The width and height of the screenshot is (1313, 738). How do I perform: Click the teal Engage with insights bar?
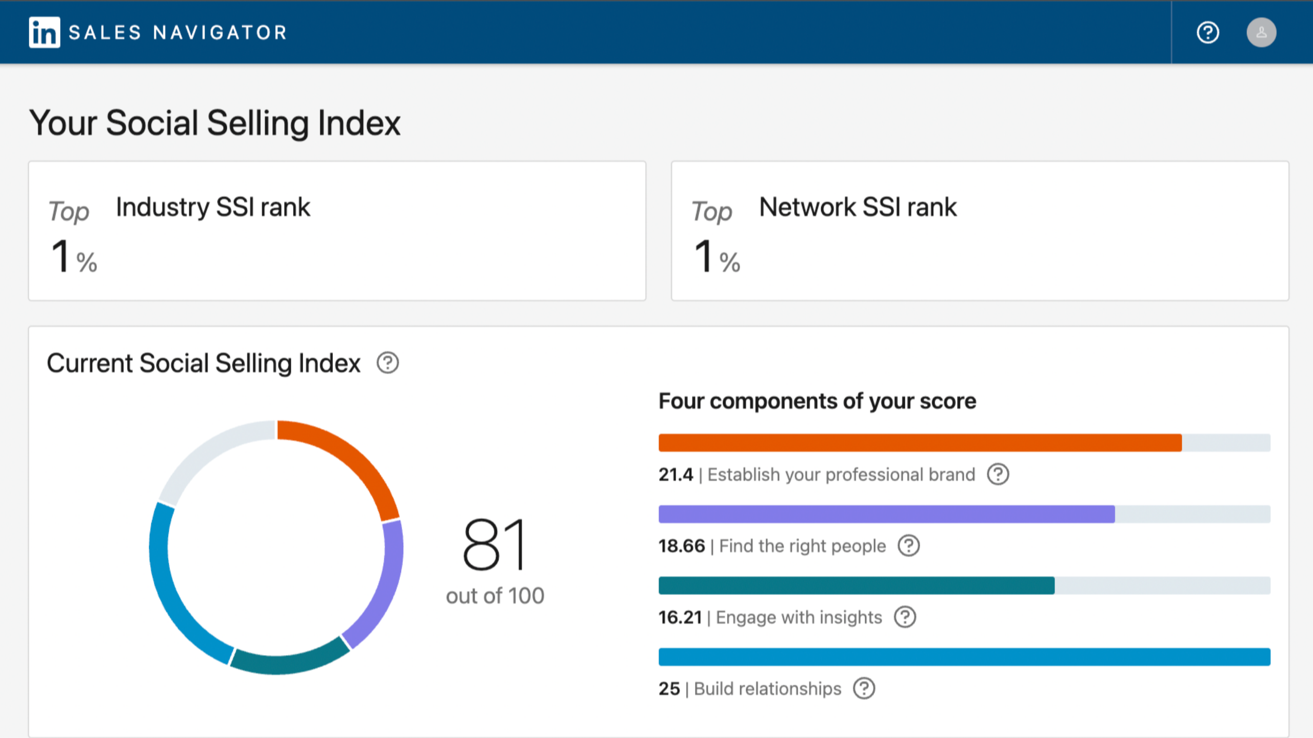click(x=857, y=585)
